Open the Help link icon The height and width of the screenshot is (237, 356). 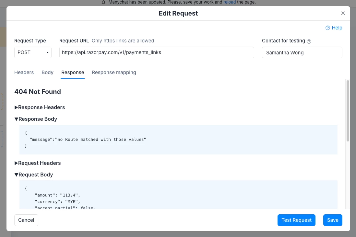coord(327,28)
